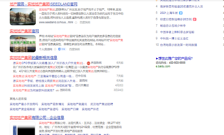Open hot search 中科院一博士论文走红
The image size is (224, 135).
pos(174,38)
